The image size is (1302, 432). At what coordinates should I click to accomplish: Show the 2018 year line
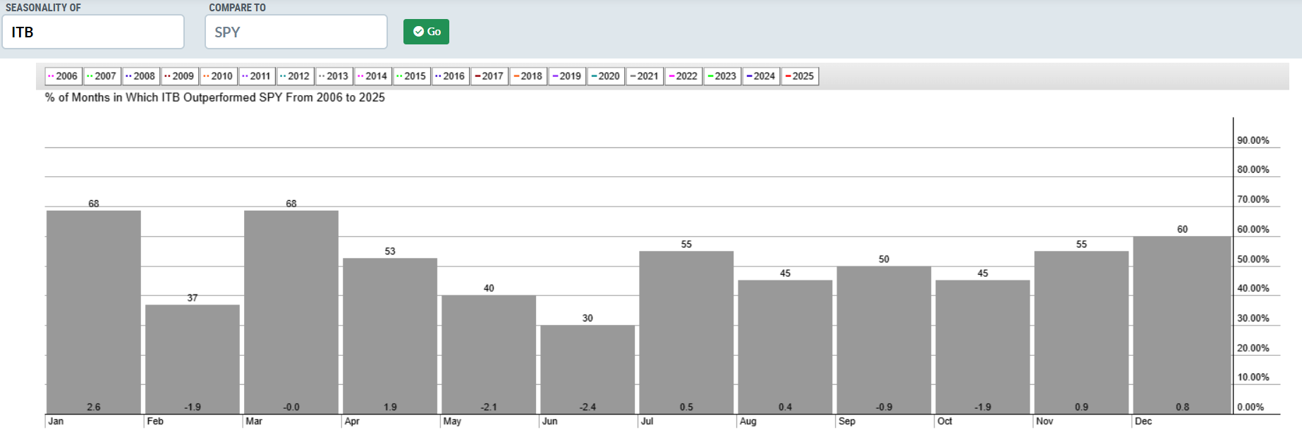528,76
